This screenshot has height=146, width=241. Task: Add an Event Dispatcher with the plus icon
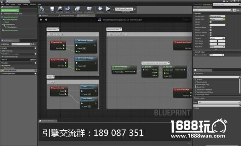pyautogui.click(x=35, y=74)
